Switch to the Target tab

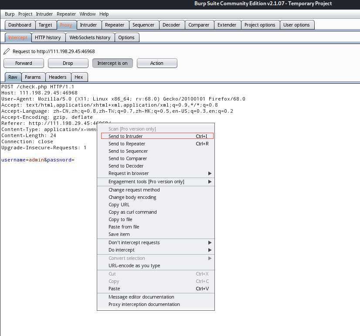[x=45, y=25]
